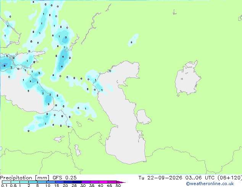Screen dimensions: 242x187
Task: Click the Precipitation [mm] title label
Action: tap(24, 178)
